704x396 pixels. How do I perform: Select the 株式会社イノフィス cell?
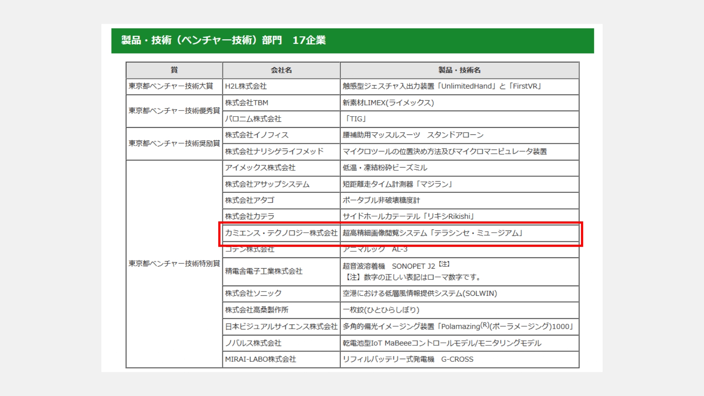pos(257,135)
